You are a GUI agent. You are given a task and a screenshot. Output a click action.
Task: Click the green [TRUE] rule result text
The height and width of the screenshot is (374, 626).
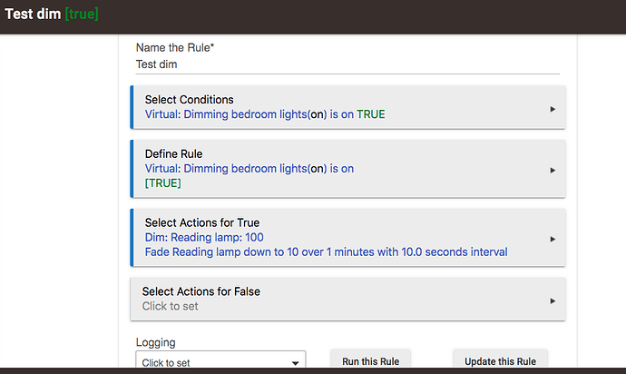pos(163,183)
